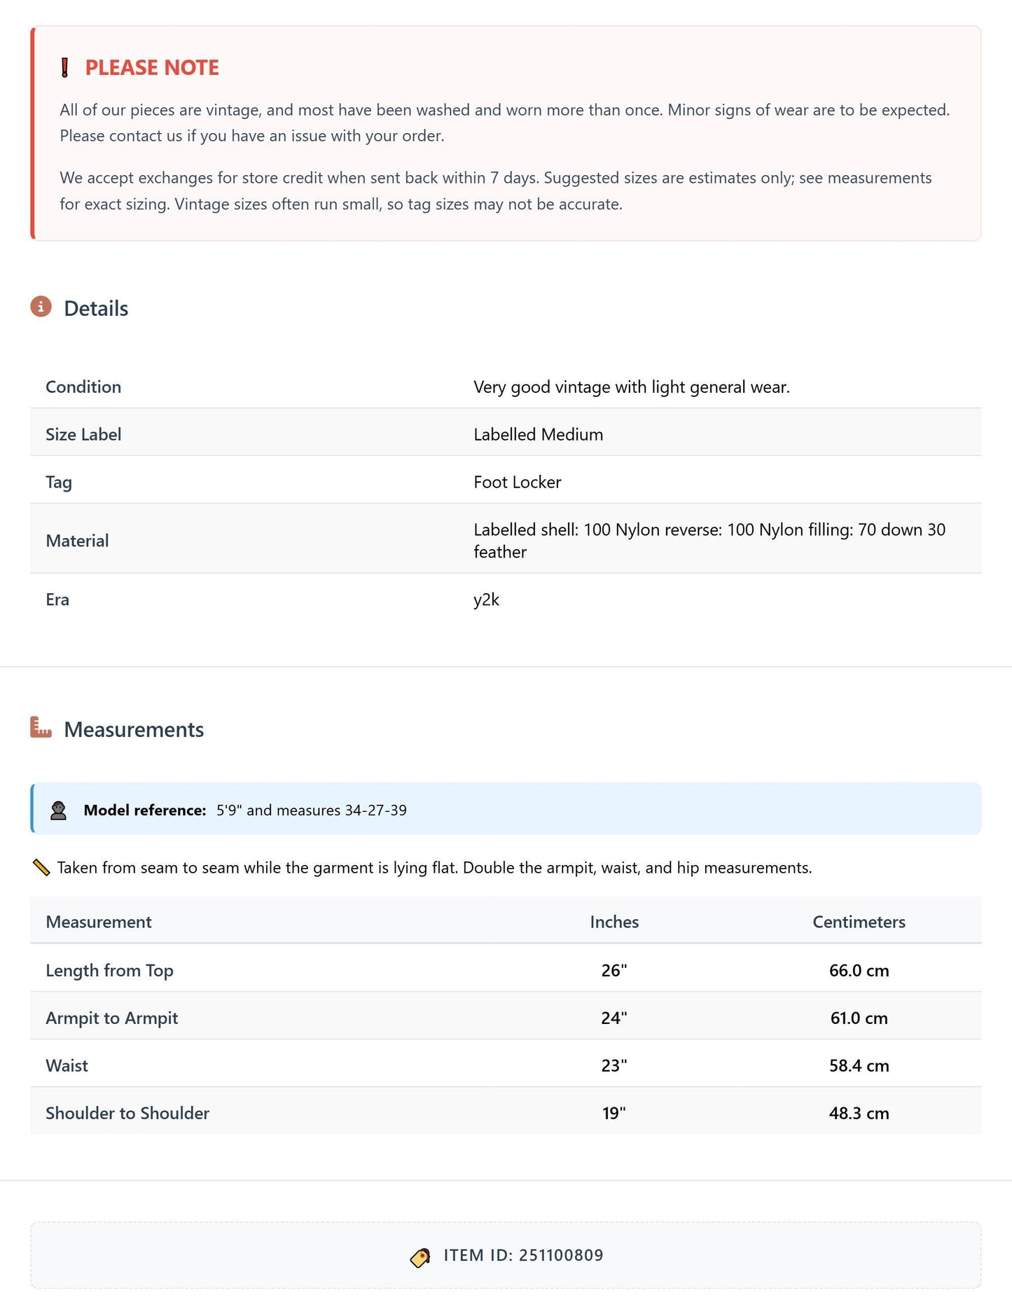This screenshot has width=1012, height=1314.
Task: Click the y2k era value
Action: (487, 600)
